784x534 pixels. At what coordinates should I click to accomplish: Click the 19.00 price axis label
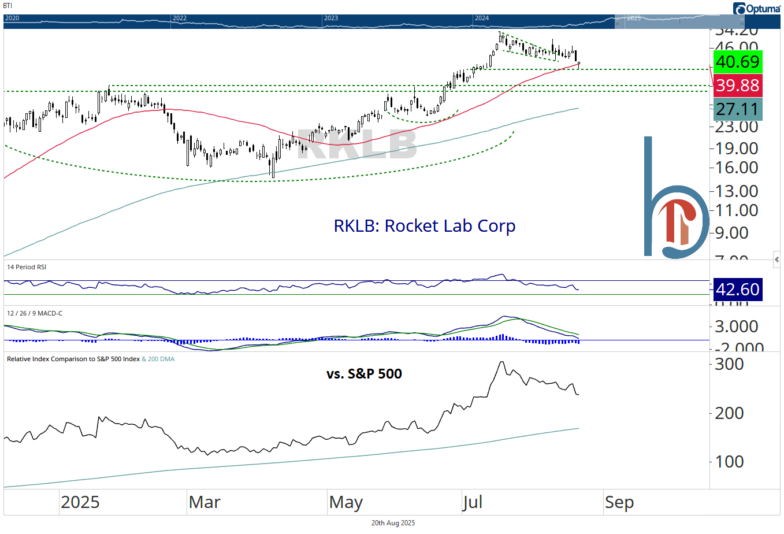coord(737,149)
